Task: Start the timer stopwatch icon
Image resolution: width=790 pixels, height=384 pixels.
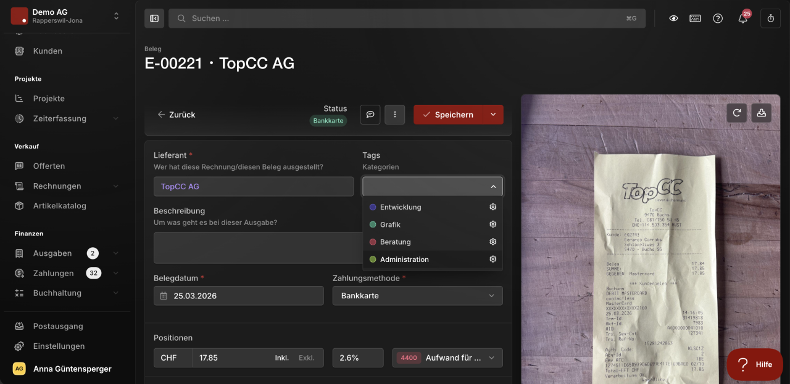Action: (x=770, y=18)
